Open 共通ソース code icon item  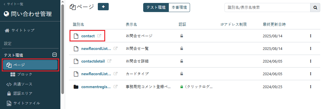point(19,84)
